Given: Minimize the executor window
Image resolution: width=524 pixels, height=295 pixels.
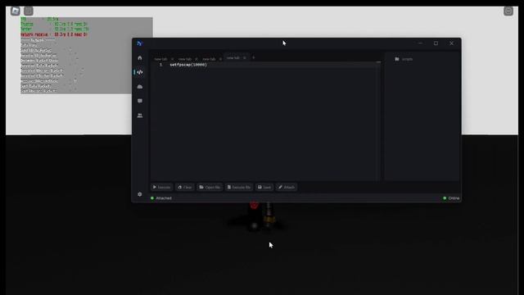Looking at the screenshot, I should [x=420, y=43].
